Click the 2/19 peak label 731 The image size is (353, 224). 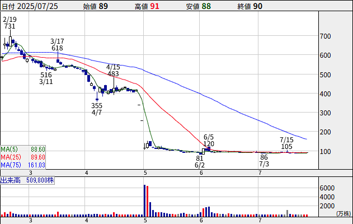point(10,26)
